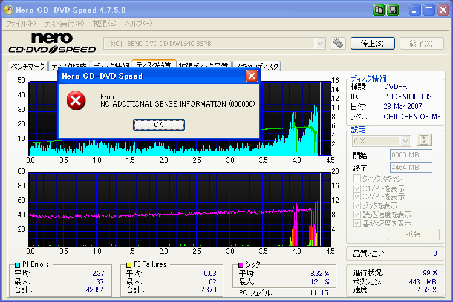Screen dimensions: 453x302
Task: Click the PI Errors total 42054
Action: tap(95, 290)
